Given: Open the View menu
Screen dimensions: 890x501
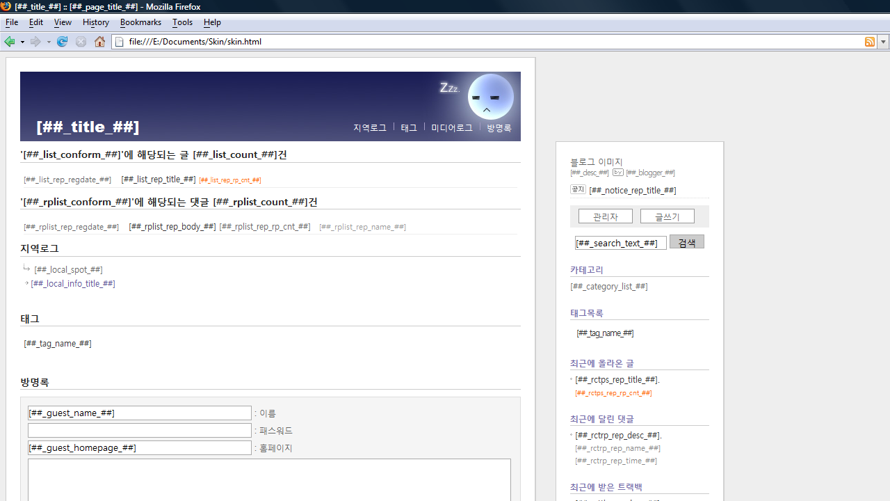Looking at the screenshot, I should (63, 22).
